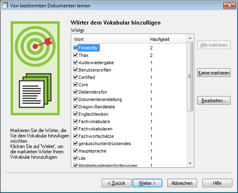Click scrollbar down arrow in word list
This screenshot has height=193, width=238.
pos(190,164)
